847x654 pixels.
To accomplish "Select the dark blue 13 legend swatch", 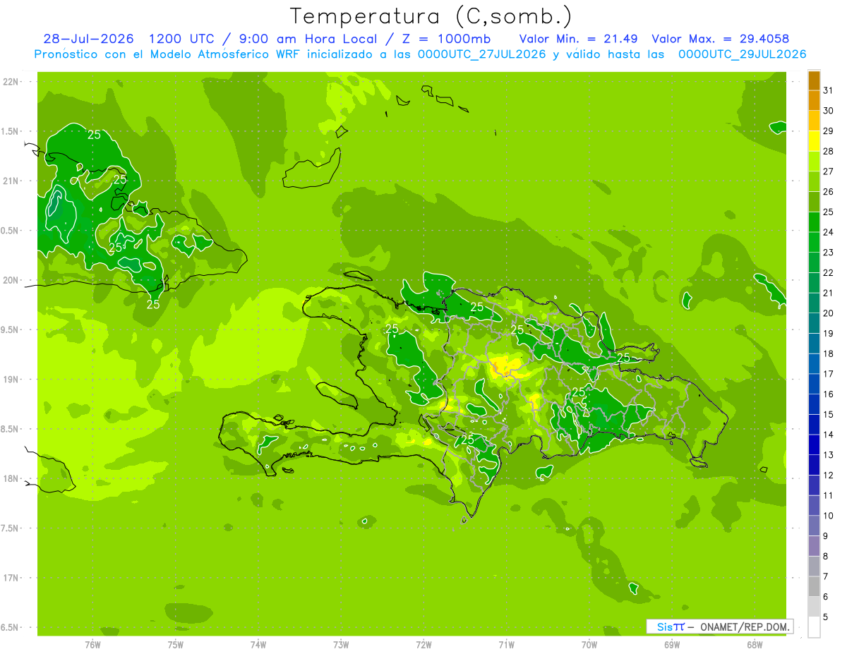I will pyautogui.click(x=814, y=445).
